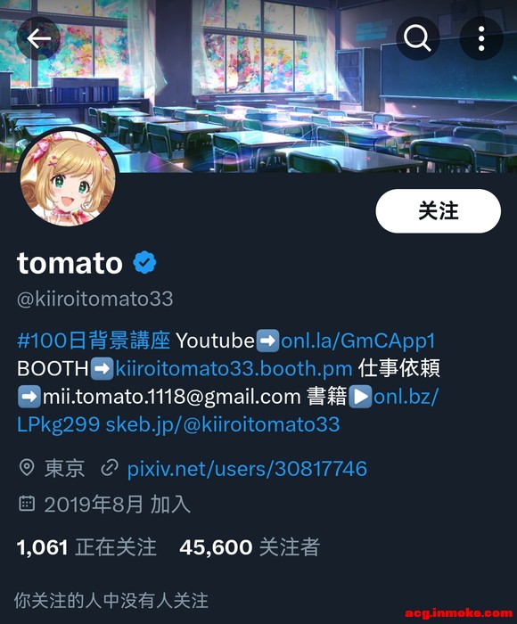Open the #100日背景講座 hashtag
This screenshot has width=517, height=624.
pos(94,341)
